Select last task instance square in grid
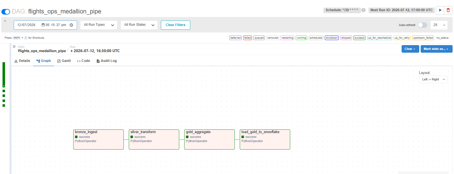The width and height of the screenshot is (454, 174). (4, 106)
